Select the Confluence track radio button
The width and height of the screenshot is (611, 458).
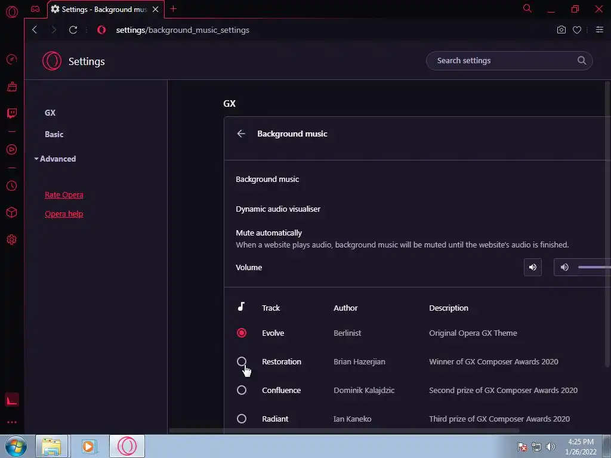[242, 390]
